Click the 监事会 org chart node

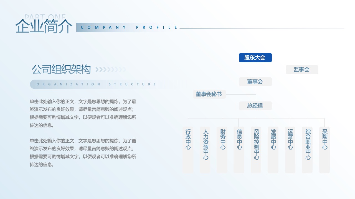tap(302, 70)
